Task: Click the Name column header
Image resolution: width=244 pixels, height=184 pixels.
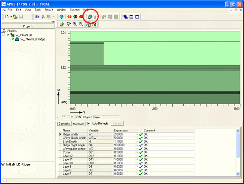Action: click(75, 130)
